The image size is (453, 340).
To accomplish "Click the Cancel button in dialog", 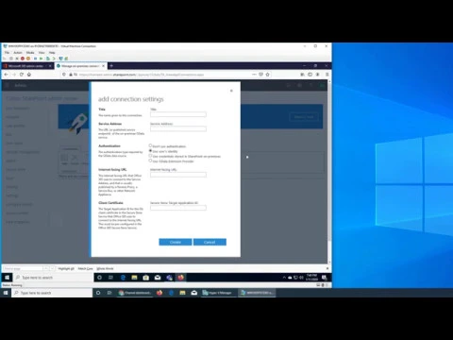I will [x=210, y=242].
